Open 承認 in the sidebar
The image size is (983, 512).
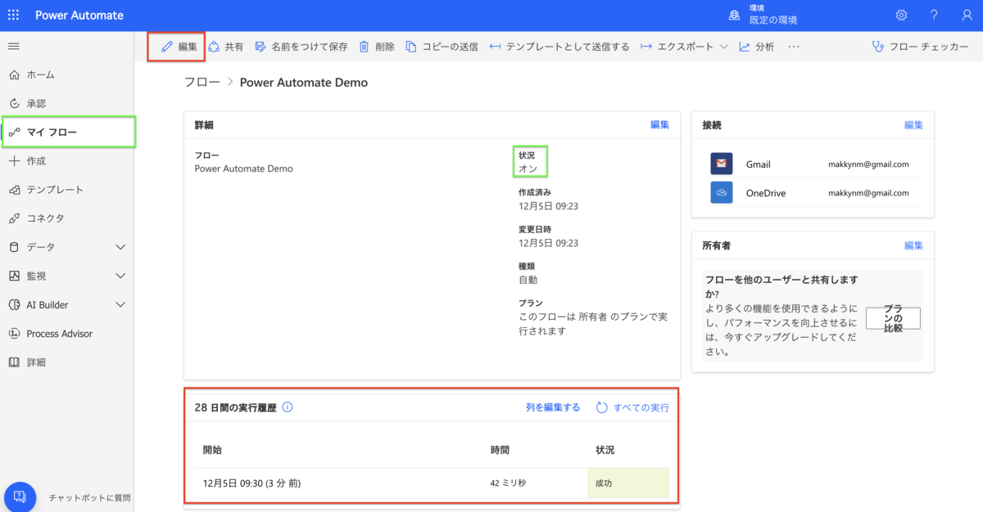(x=36, y=103)
